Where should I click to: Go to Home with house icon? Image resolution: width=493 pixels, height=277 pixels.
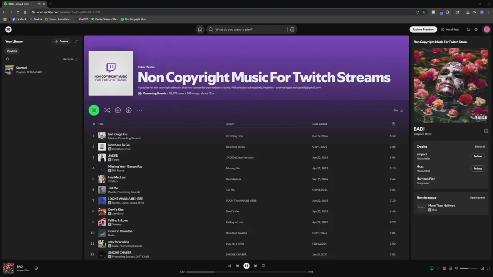click(200, 29)
